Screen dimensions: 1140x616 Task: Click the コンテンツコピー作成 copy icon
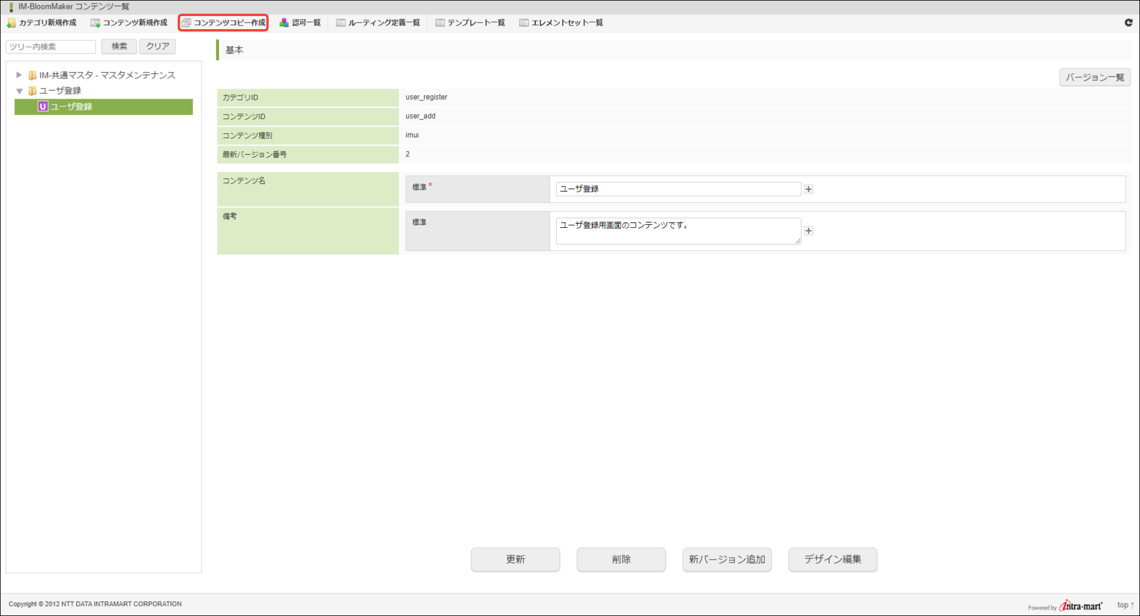(186, 23)
